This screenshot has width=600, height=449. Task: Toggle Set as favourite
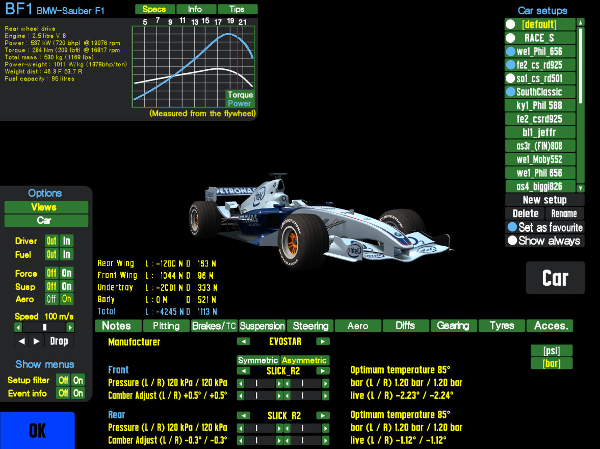pos(545,227)
